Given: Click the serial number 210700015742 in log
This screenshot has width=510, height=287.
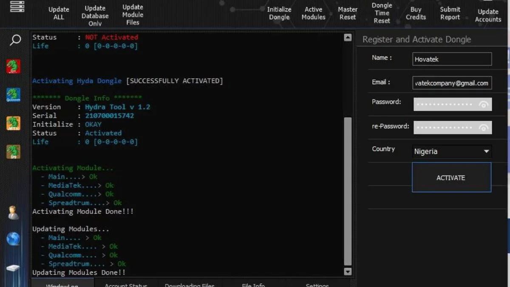Looking at the screenshot, I should pos(109,116).
